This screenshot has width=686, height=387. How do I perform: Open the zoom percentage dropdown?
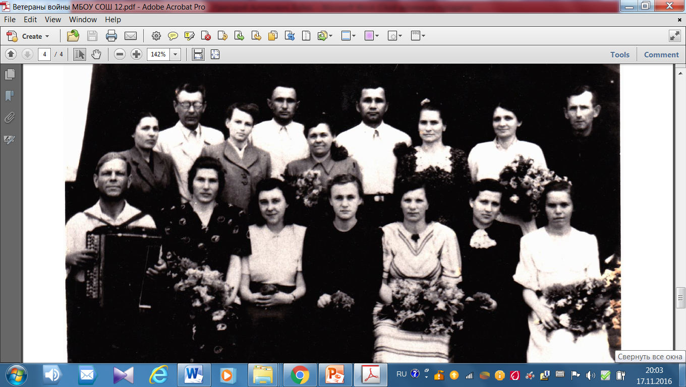click(176, 54)
